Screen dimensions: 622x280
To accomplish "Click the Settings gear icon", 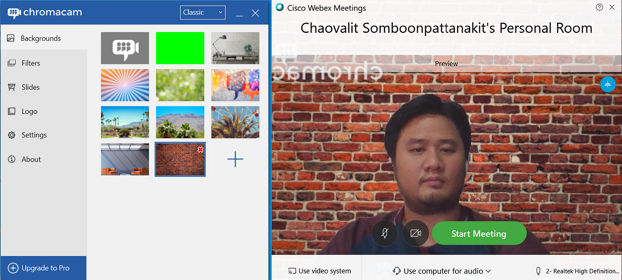I will pos(12,135).
